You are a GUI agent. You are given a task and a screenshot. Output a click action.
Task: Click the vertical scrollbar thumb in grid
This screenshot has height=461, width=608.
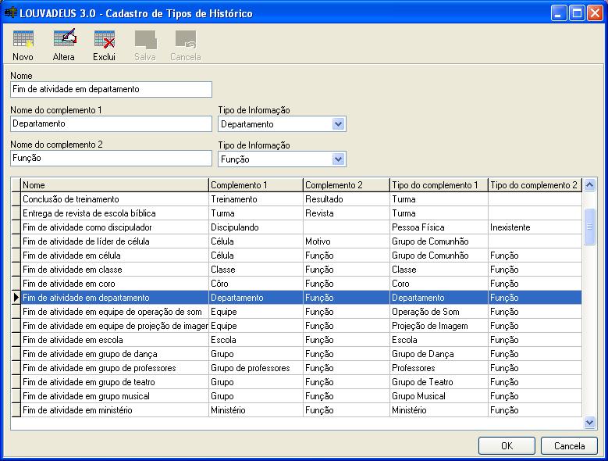click(x=589, y=227)
